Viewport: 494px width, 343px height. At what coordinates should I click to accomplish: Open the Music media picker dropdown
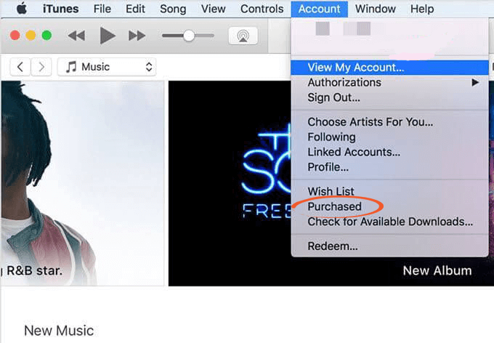pos(107,67)
